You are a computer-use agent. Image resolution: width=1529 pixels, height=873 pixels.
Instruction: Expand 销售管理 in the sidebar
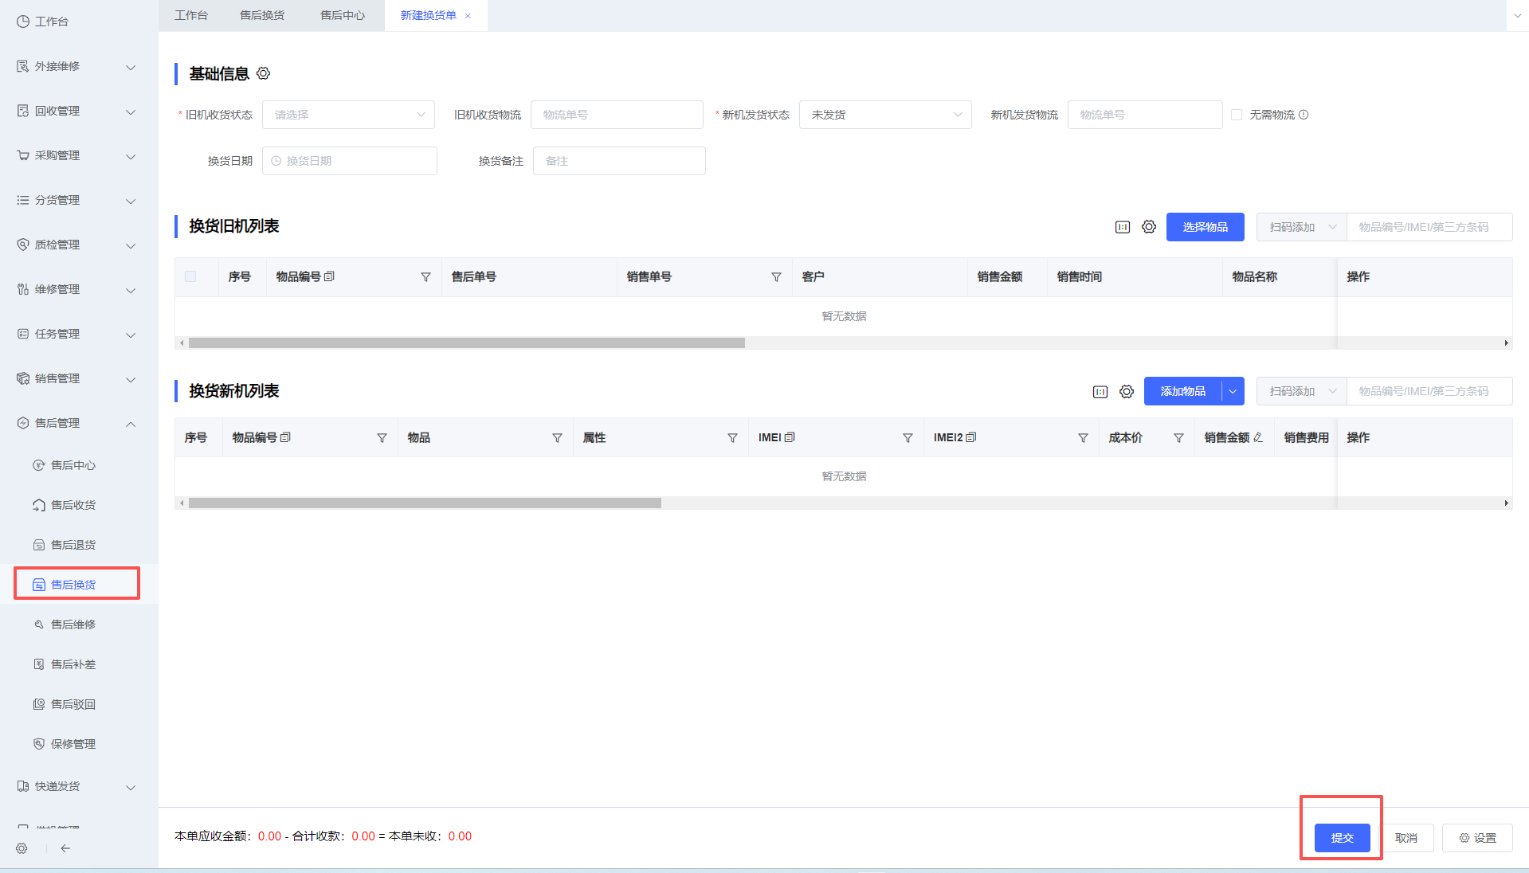[76, 378]
